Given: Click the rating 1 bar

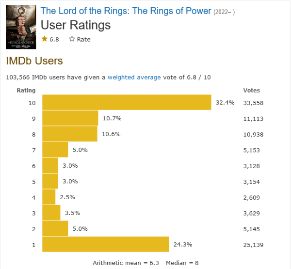Looking at the screenshot, I should (x=105, y=244).
